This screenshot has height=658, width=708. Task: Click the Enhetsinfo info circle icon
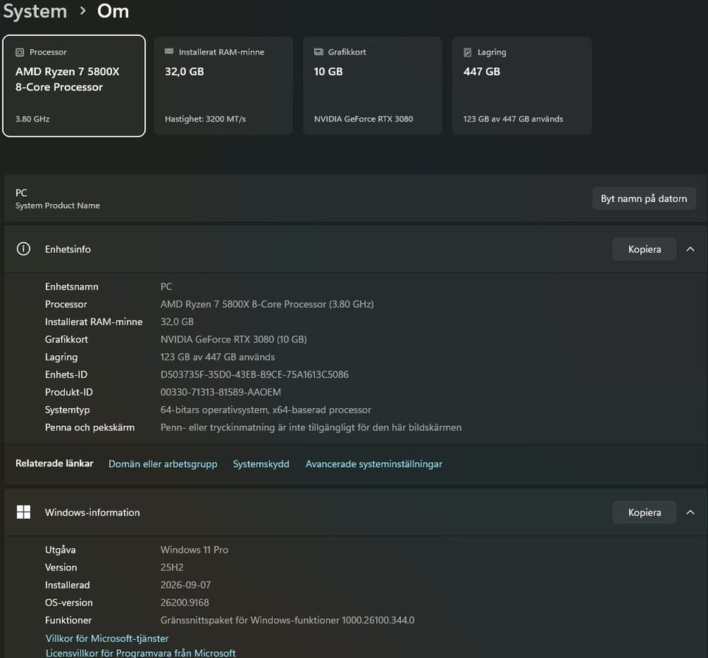click(x=24, y=249)
